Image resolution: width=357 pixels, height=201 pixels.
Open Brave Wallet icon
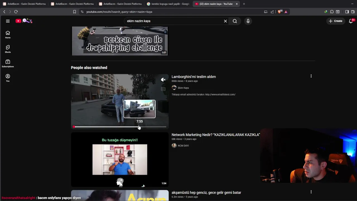coord(353,12)
